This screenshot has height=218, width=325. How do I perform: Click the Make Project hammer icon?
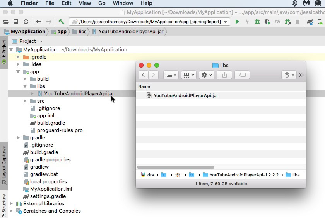(x=62, y=22)
